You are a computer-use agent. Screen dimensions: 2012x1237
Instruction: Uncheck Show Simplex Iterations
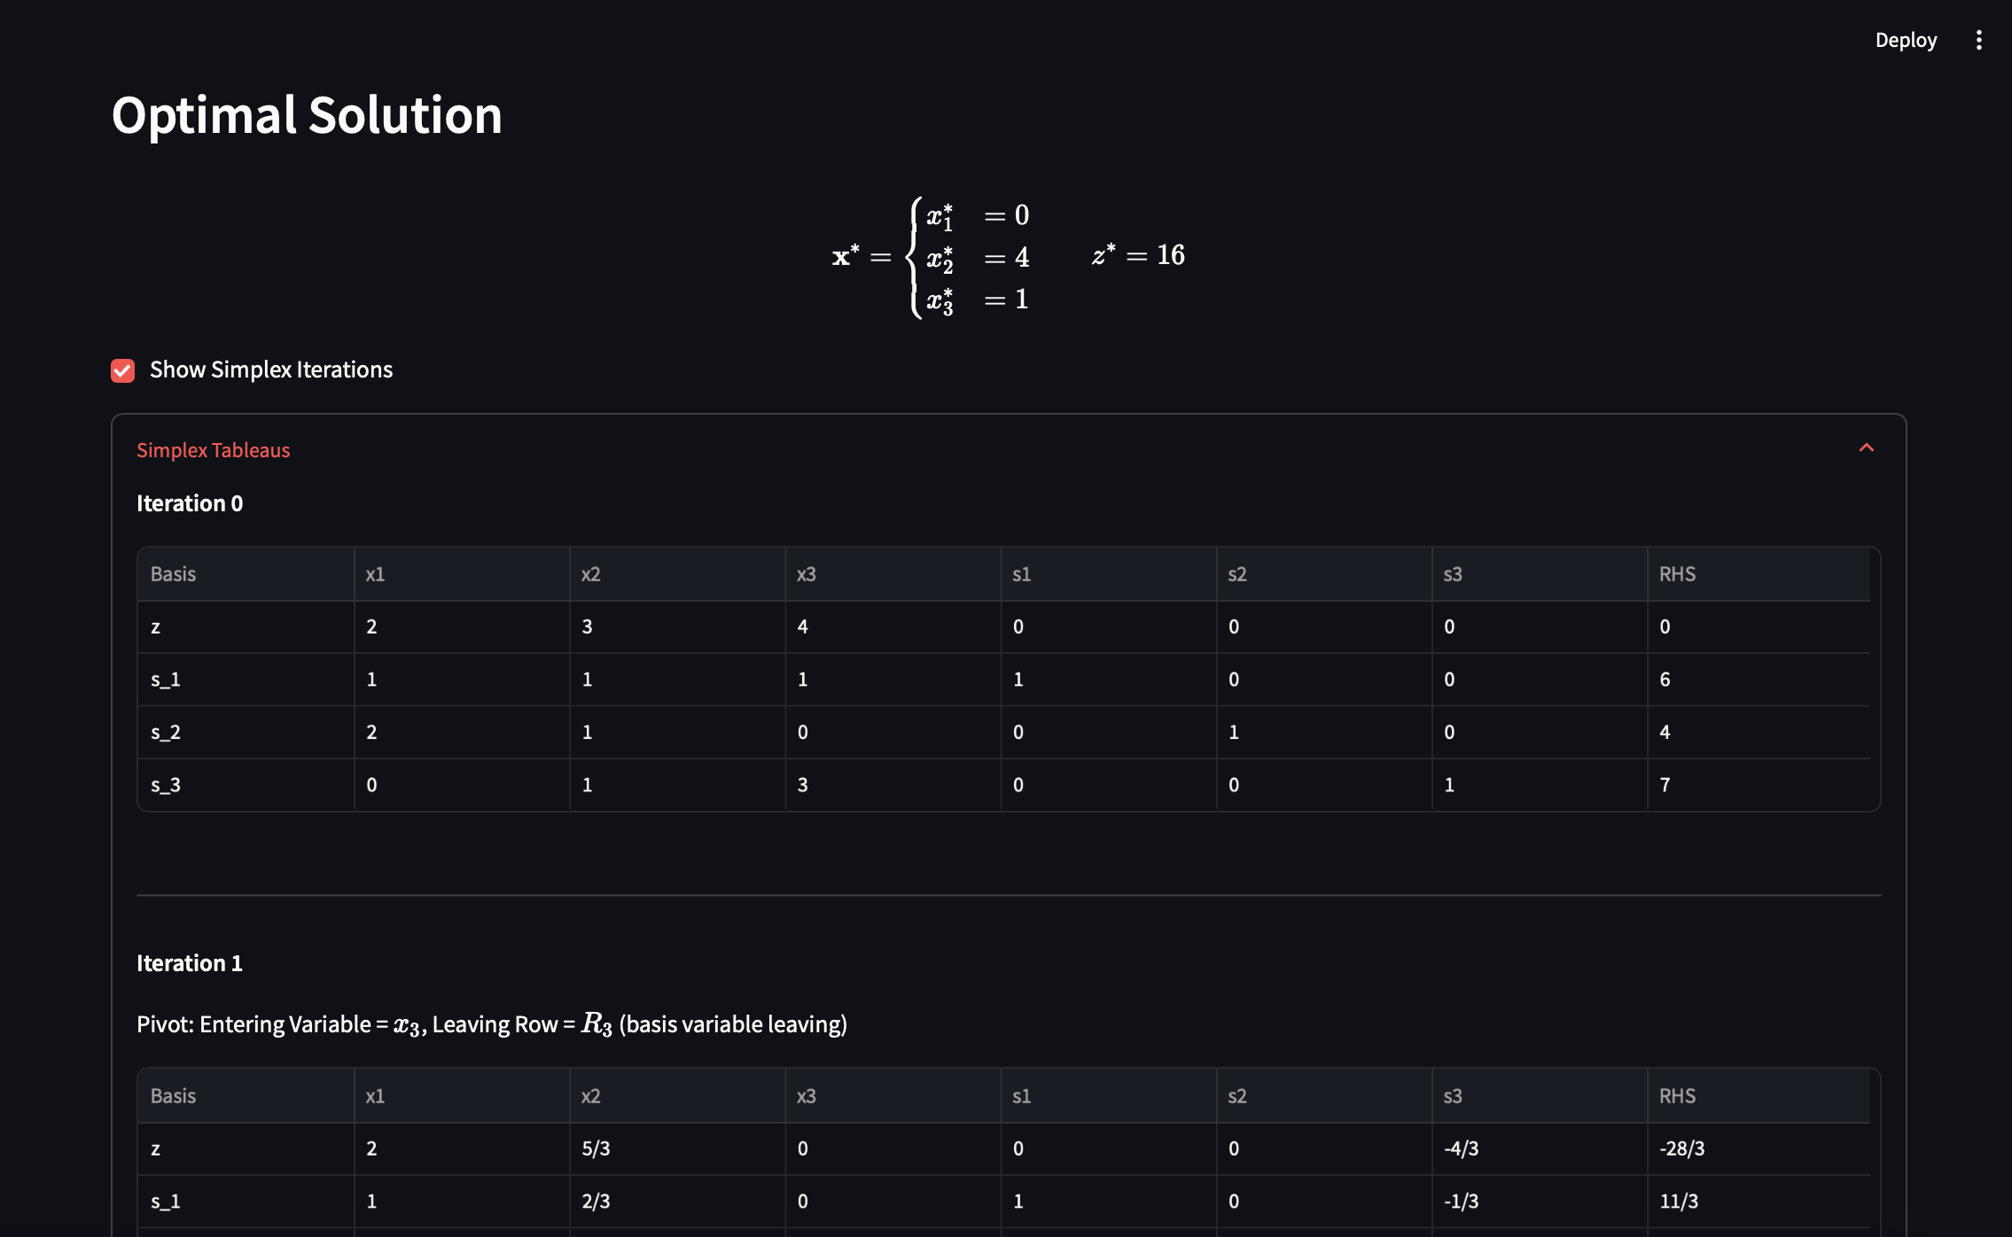coord(122,370)
